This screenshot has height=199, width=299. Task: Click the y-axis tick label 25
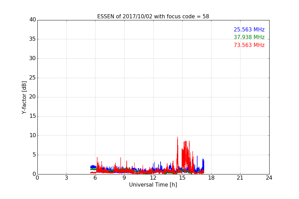pyautogui.click(x=33, y=77)
